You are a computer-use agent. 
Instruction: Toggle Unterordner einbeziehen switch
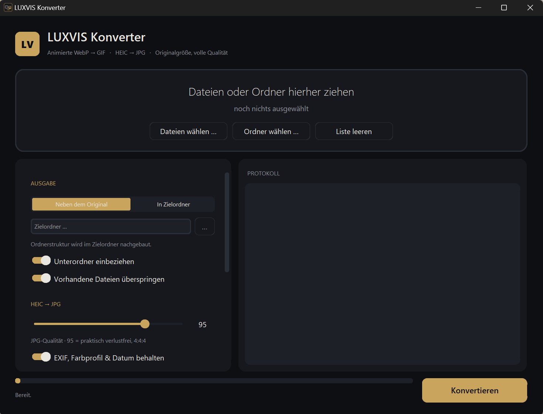tap(41, 261)
